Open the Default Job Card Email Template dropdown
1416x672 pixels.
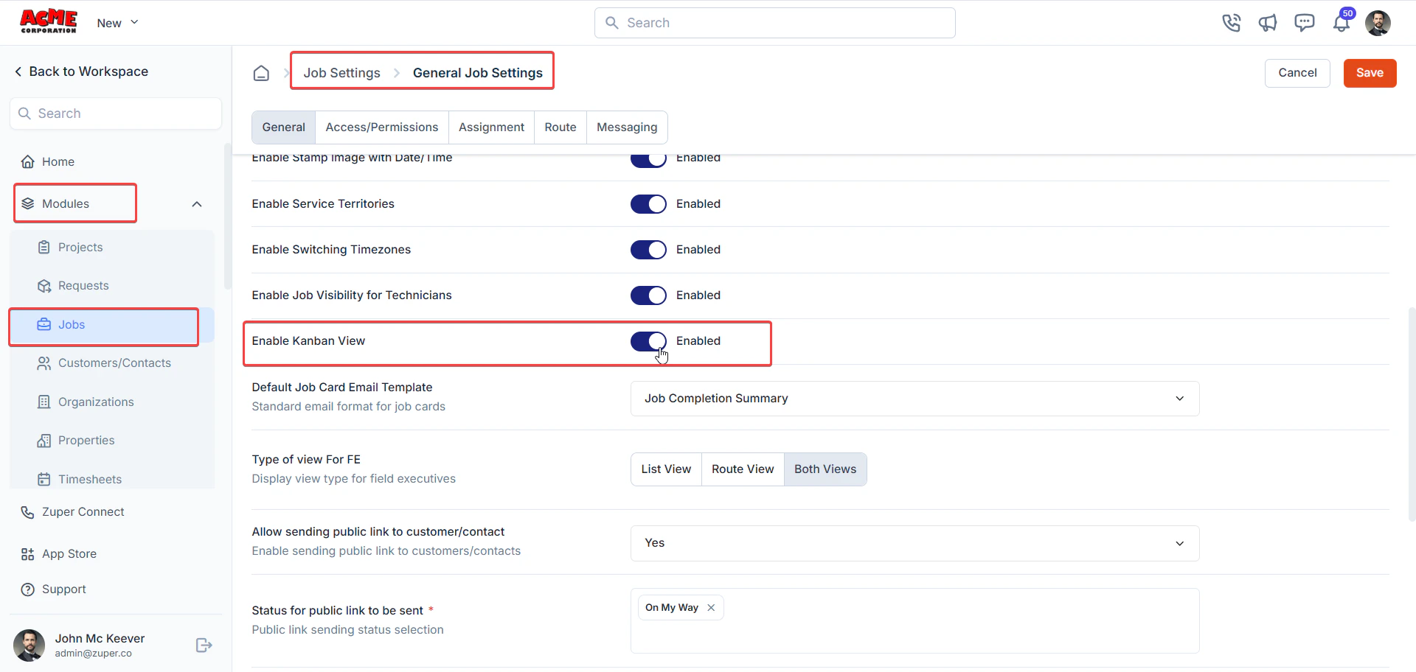[914, 399]
